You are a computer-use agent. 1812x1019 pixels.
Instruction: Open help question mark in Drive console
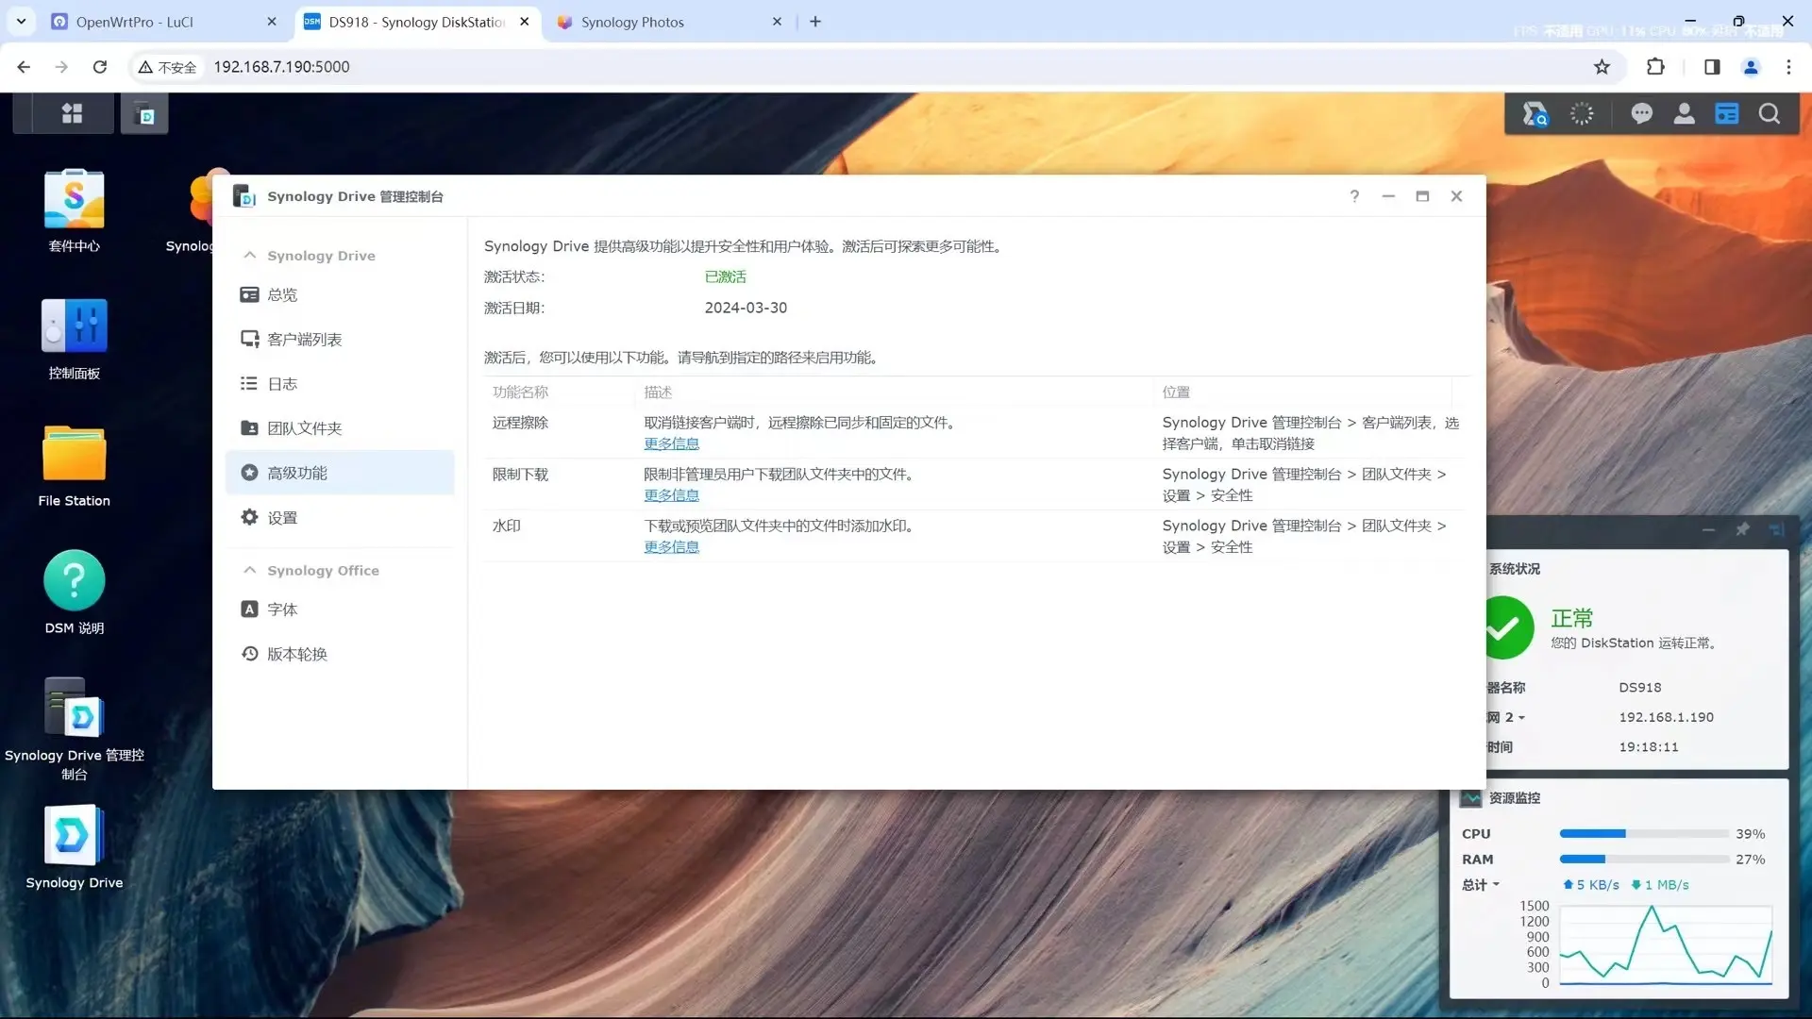(1354, 196)
